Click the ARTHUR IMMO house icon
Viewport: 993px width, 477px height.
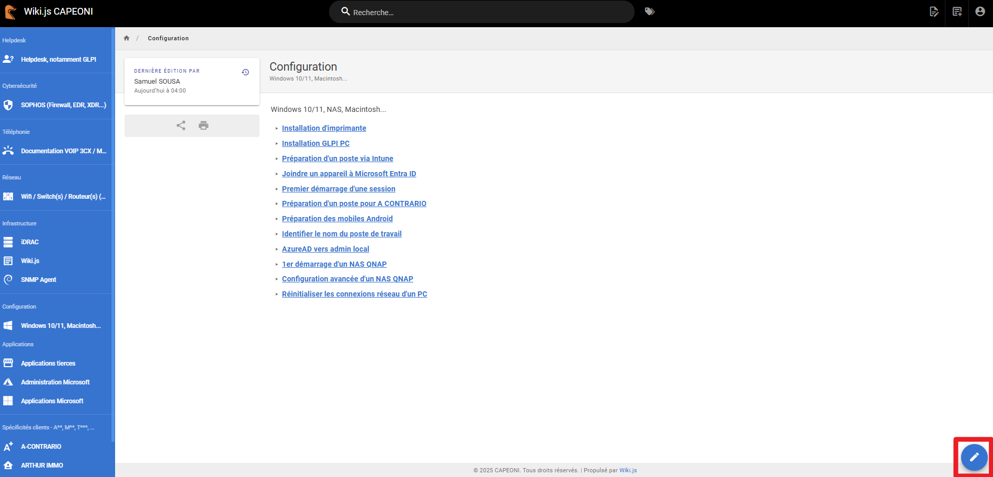tap(8, 465)
